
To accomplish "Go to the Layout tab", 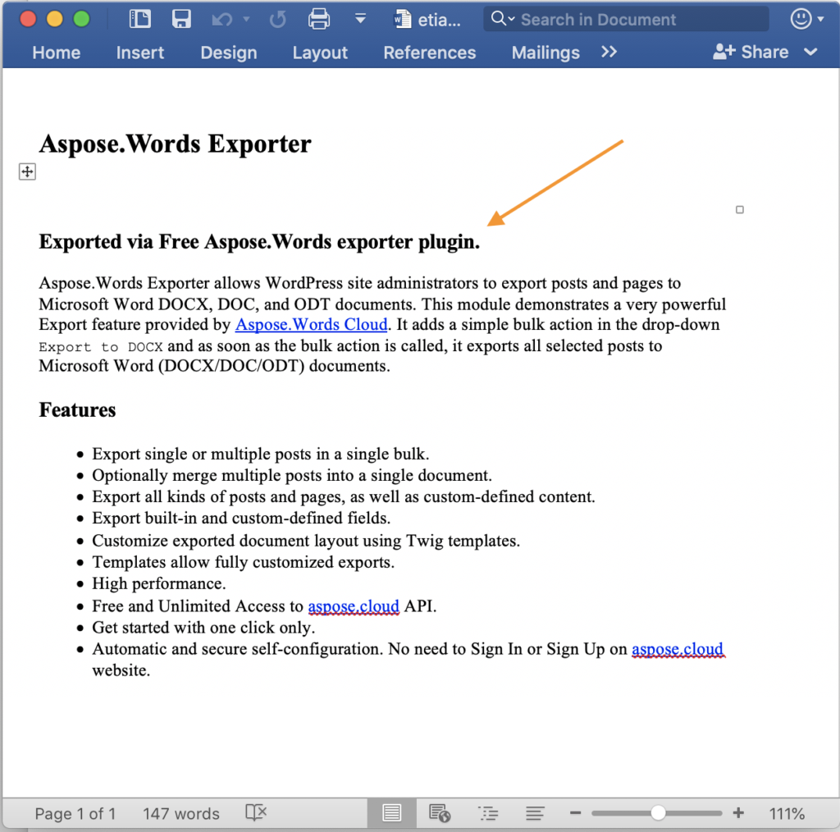I will coord(320,53).
